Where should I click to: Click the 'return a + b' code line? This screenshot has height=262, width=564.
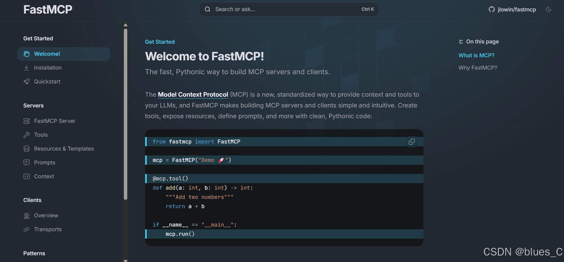185,206
